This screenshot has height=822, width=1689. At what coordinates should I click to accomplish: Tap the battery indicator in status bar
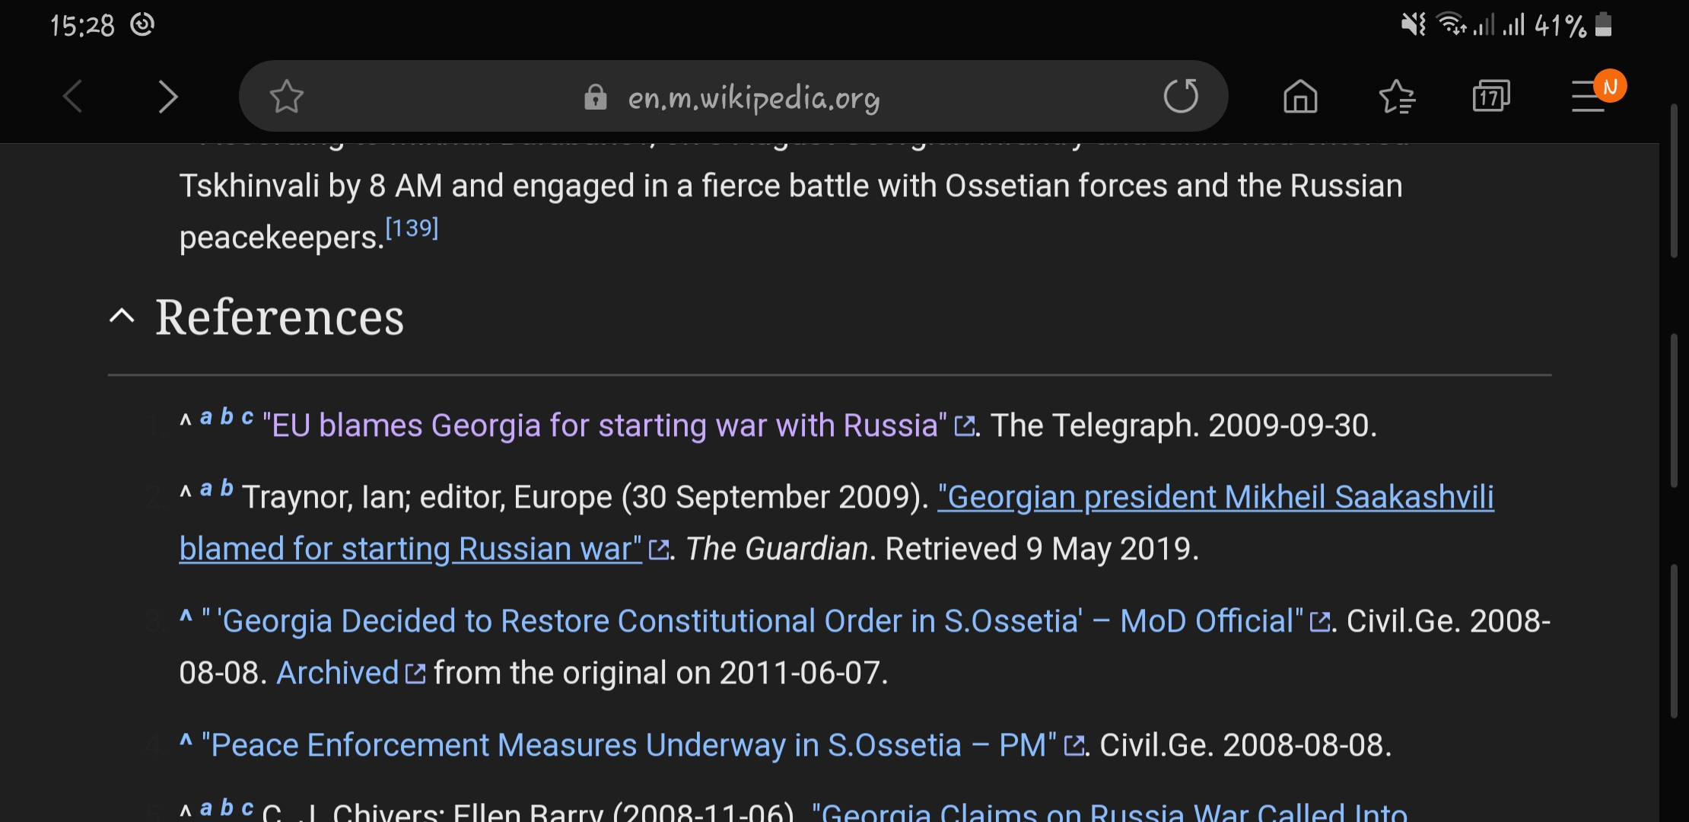click(1603, 24)
